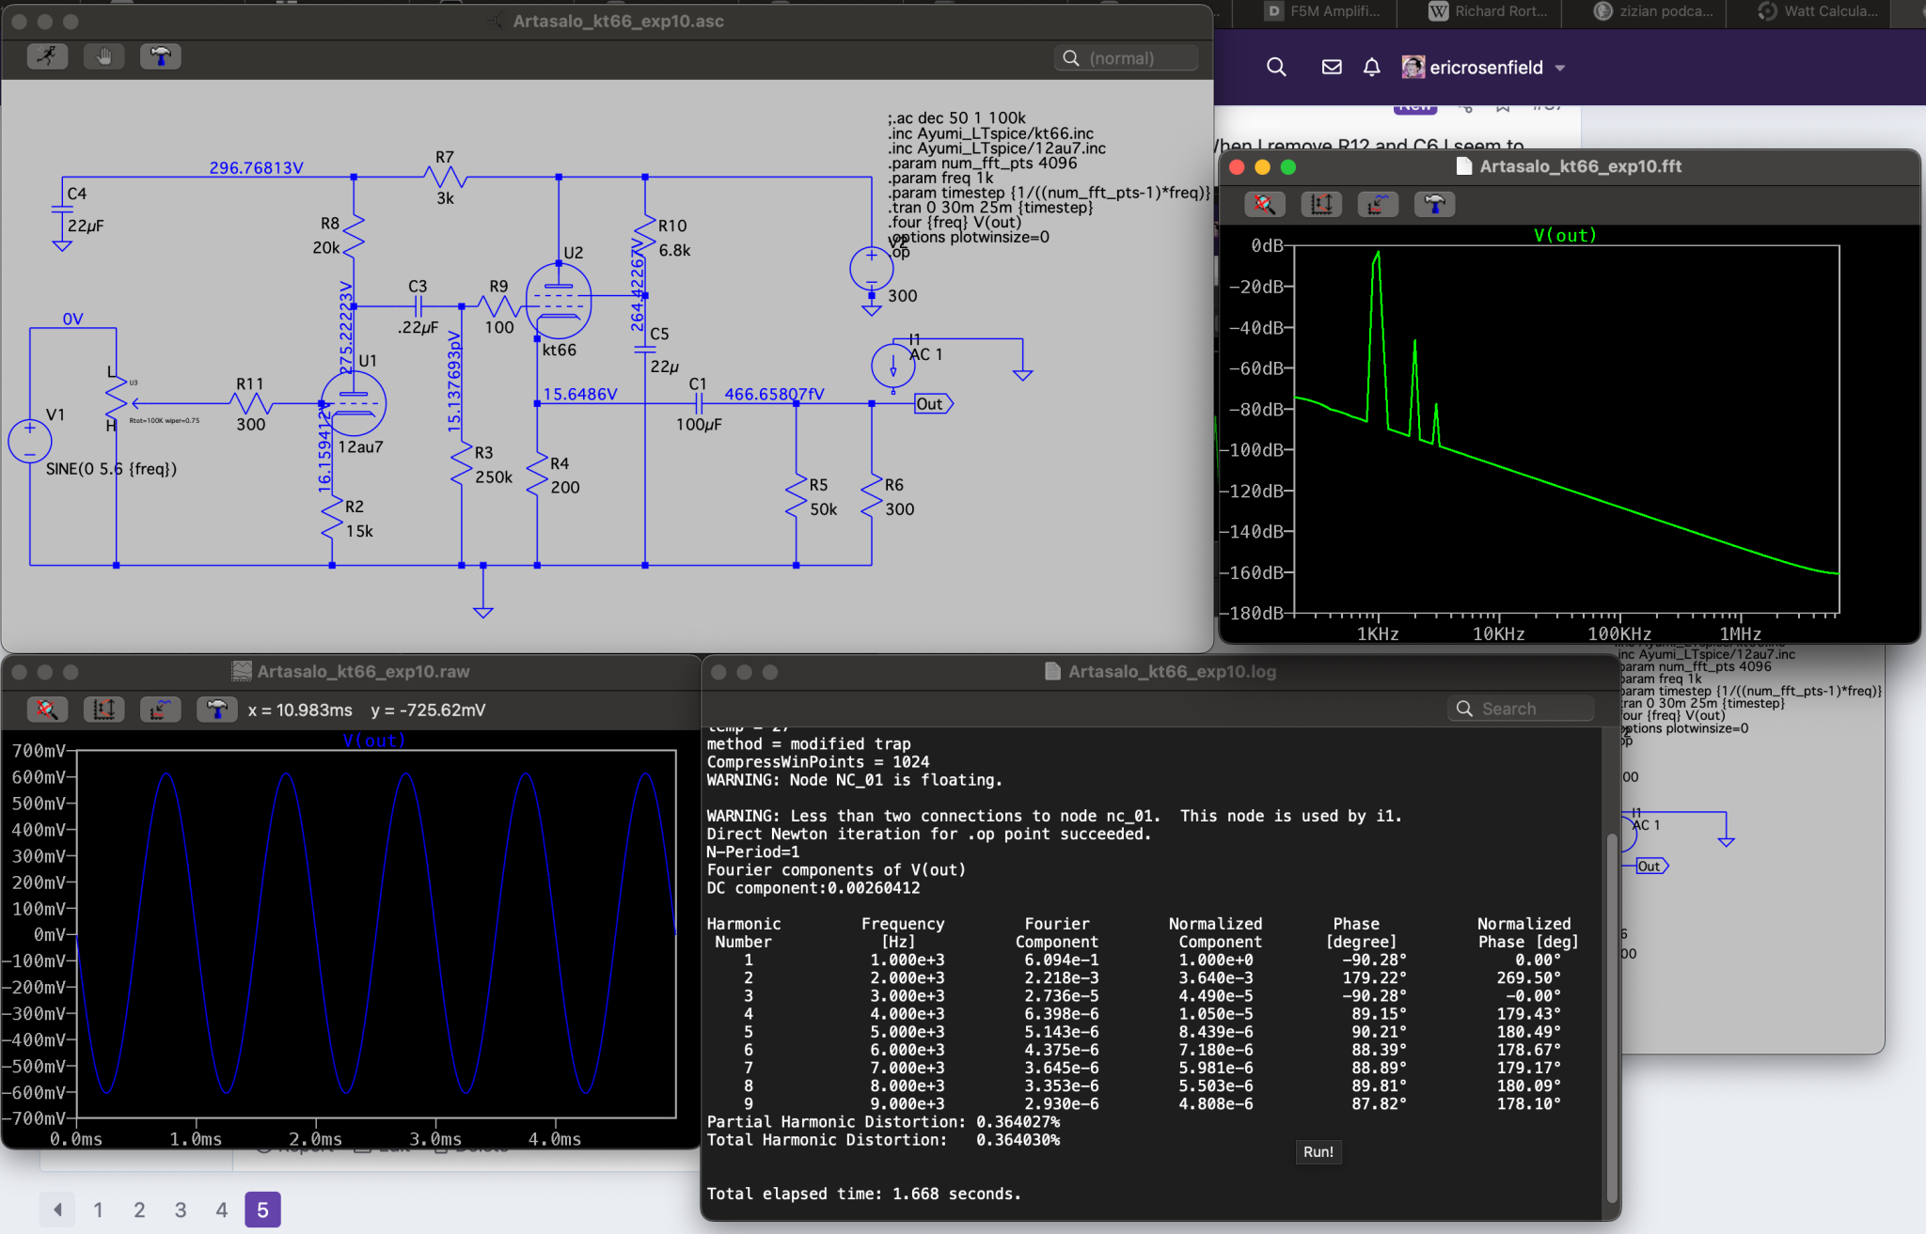Click the Total Harmonic Distortion 0.364030% line
This screenshot has width=1926, height=1234.
click(883, 1140)
